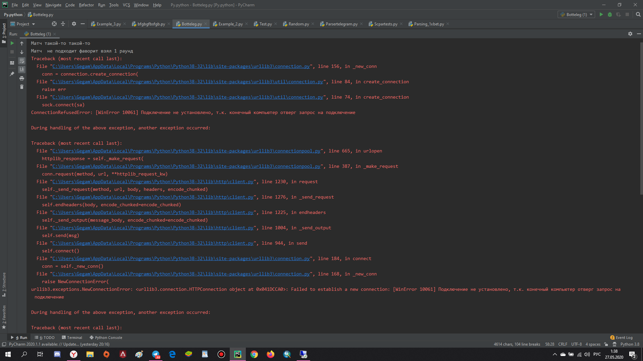
Task: Open the Refactor menu
Action: 86,5
